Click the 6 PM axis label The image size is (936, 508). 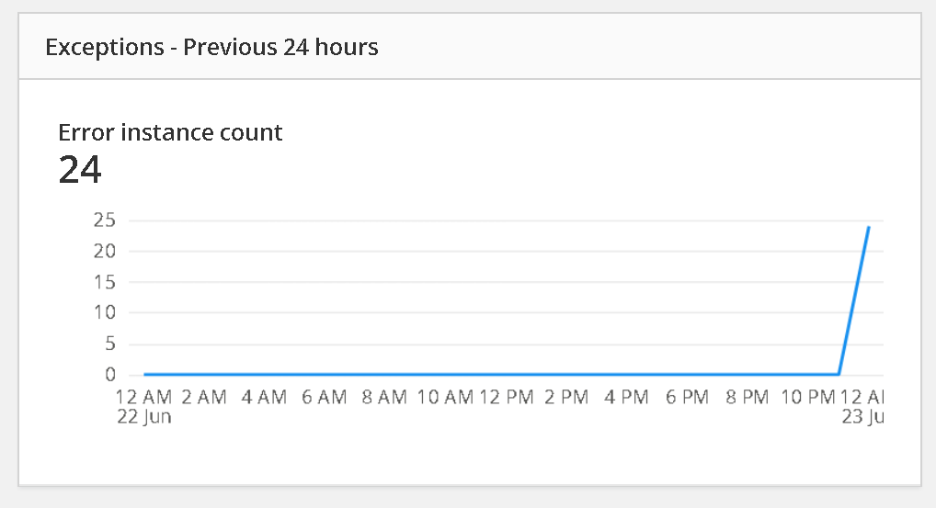tap(687, 397)
